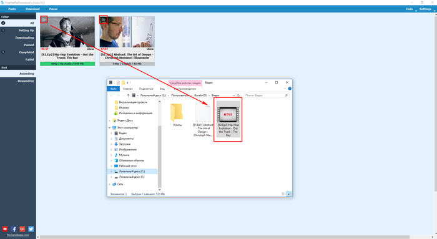Image resolution: width=437 pixels, height=239 pixels.
Task: Expand the Музыка tree node
Action: tap(111, 155)
